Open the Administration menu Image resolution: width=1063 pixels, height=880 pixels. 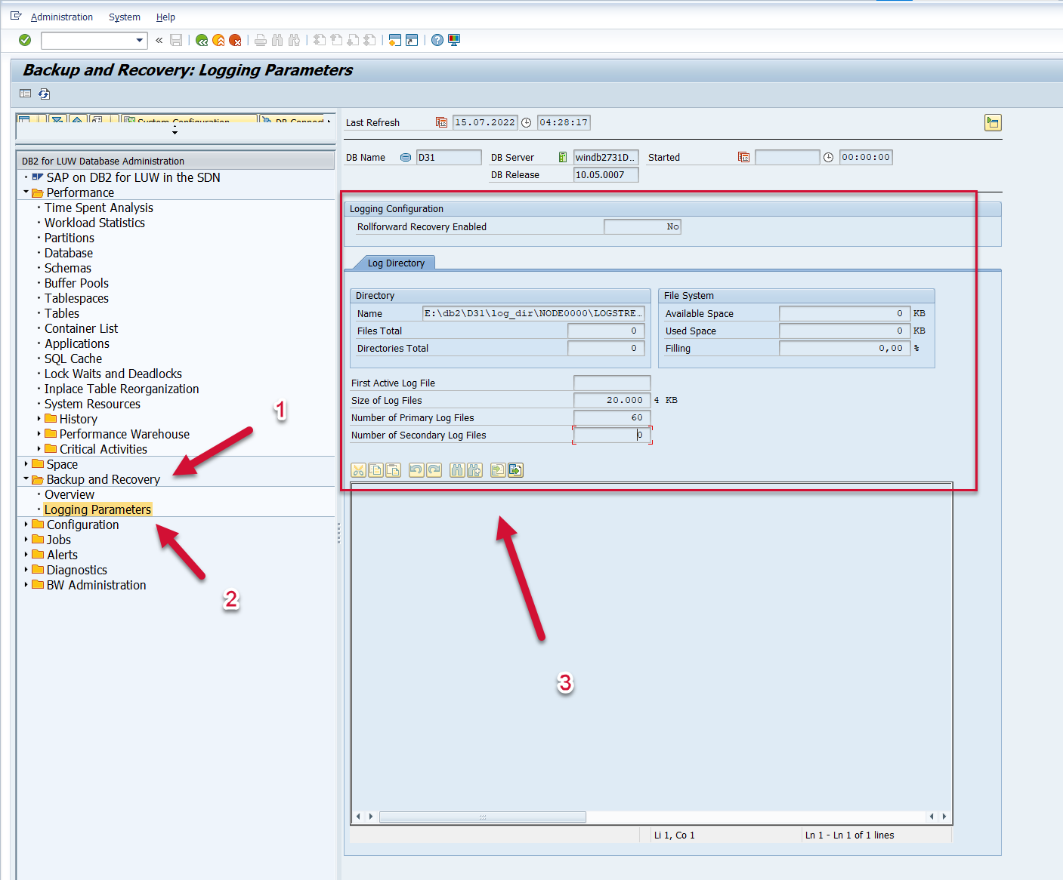click(x=61, y=17)
